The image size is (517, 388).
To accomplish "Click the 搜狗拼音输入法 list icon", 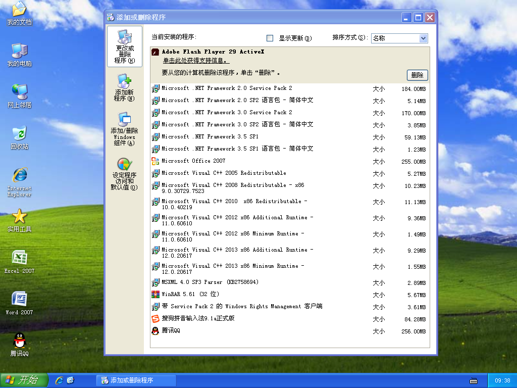I will (x=156, y=319).
